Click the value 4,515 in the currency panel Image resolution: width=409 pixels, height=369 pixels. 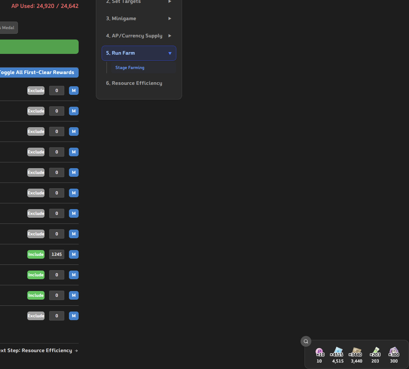pyautogui.click(x=338, y=361)
